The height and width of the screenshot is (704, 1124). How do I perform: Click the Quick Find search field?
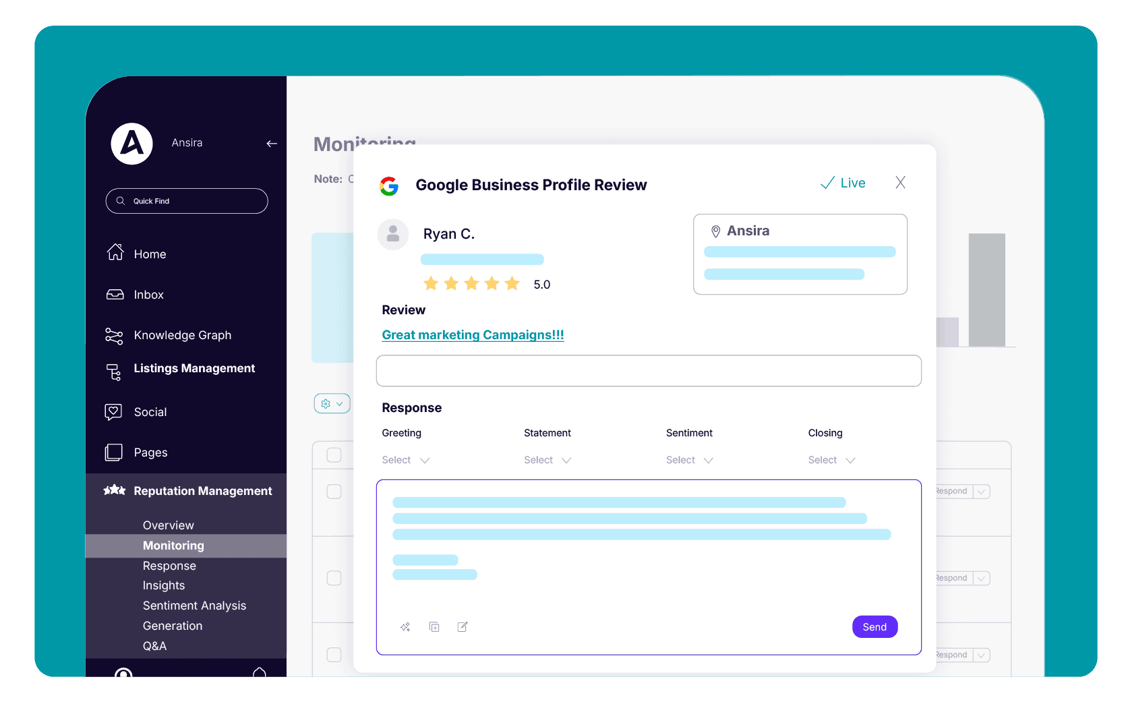187,201
